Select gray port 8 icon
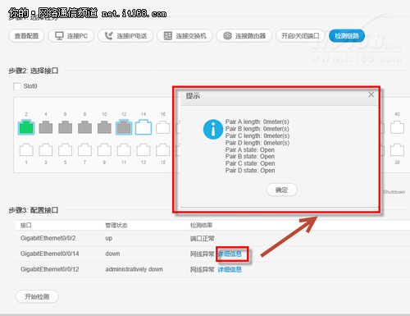 tap(84, 127)
